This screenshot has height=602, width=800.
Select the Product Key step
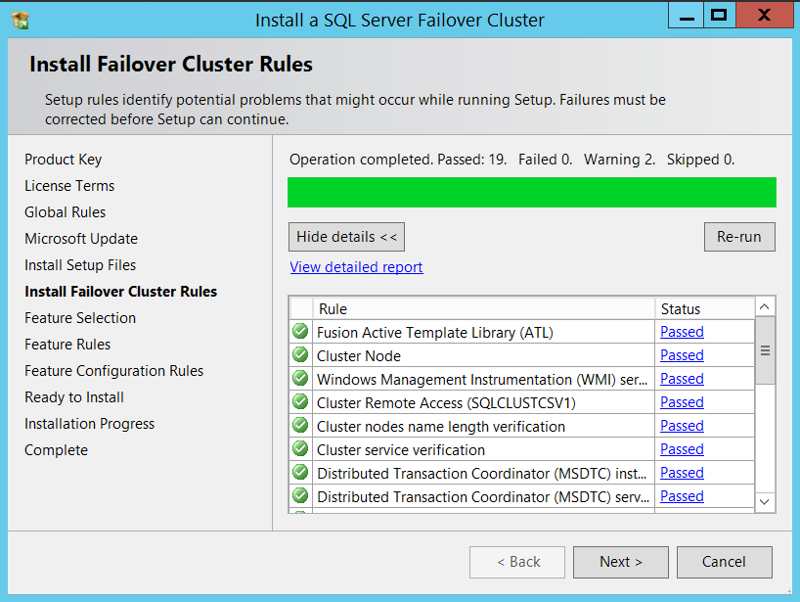click(x=64, y=160)
